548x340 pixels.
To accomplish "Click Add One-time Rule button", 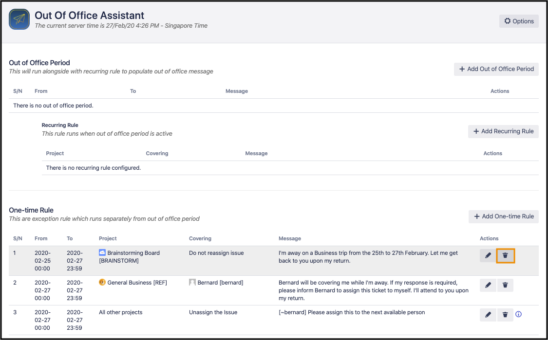I will (x=503, y=216).
